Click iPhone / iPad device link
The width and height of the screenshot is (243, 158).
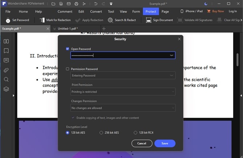[x=191, y=11]
